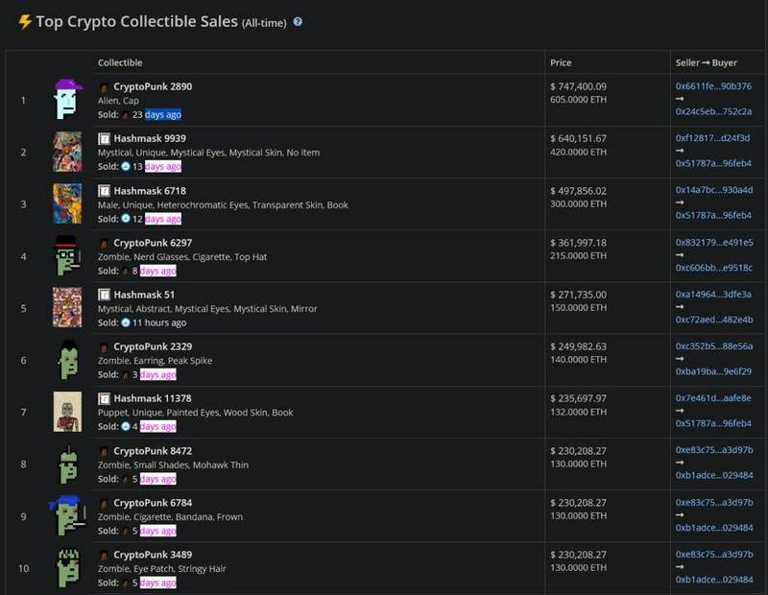Click buyer address 0xc606bb...e9518c

click(713, 268)
